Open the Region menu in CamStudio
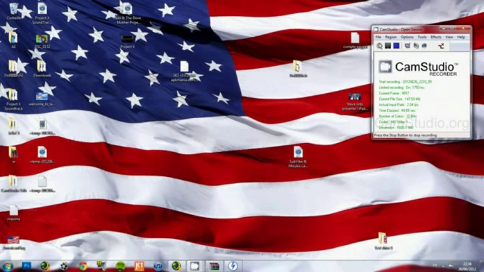 [x=391, y=37]
